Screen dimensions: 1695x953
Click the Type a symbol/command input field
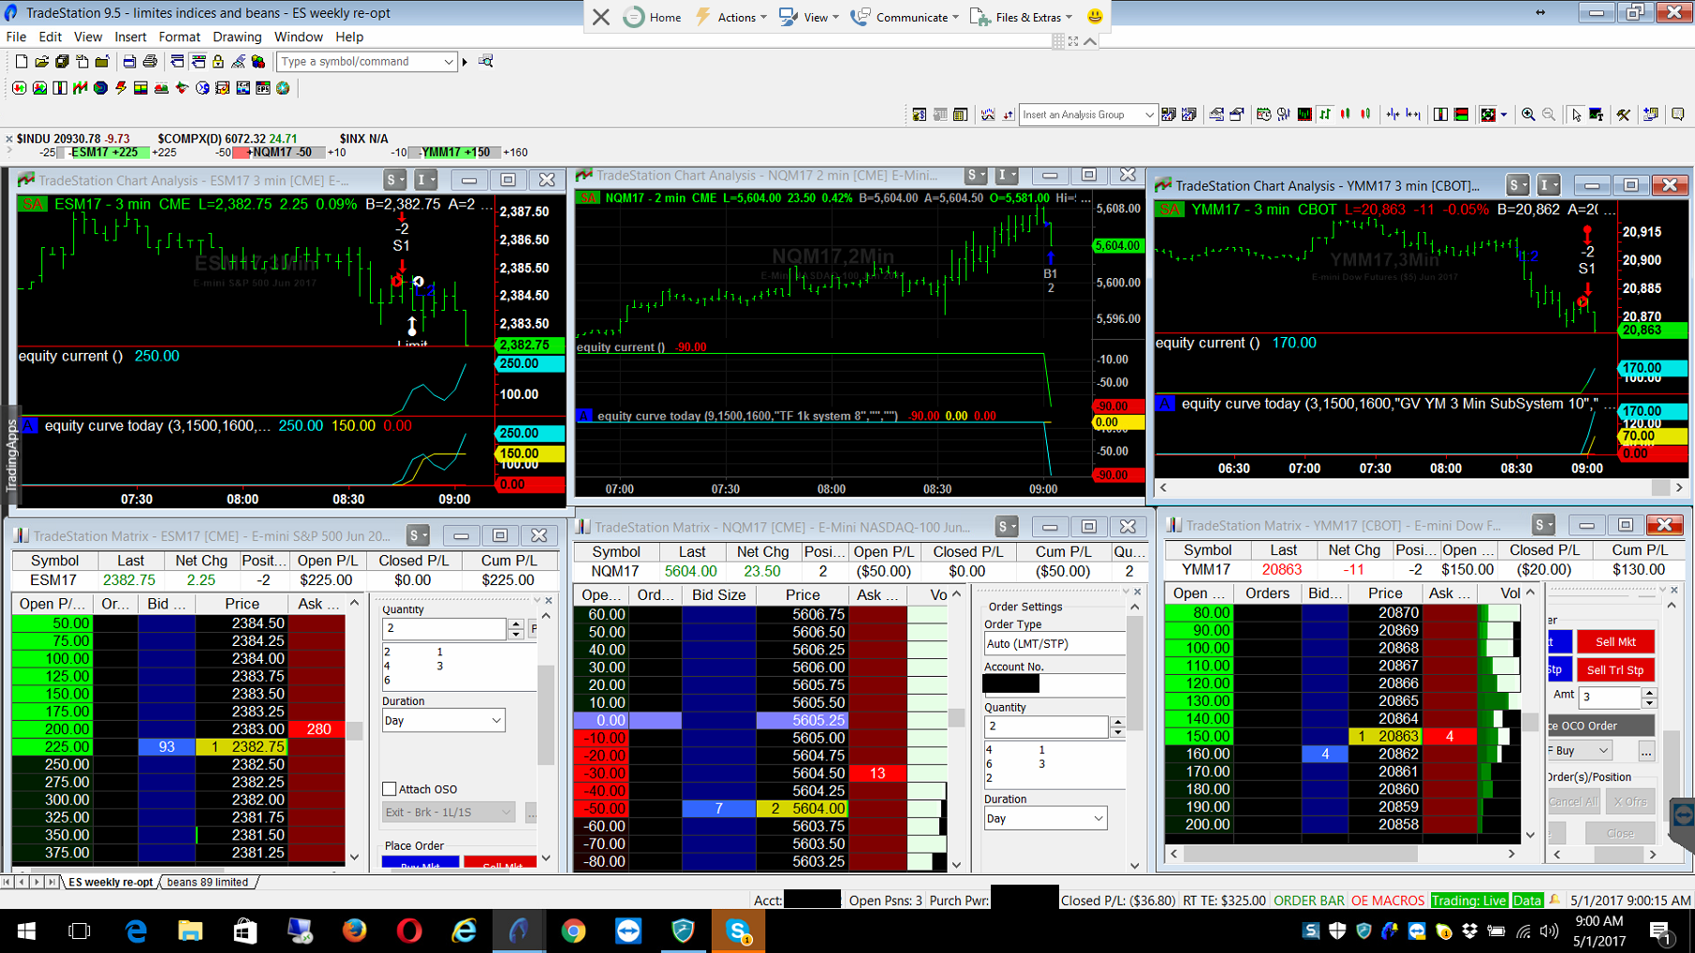tap(359, 62)
